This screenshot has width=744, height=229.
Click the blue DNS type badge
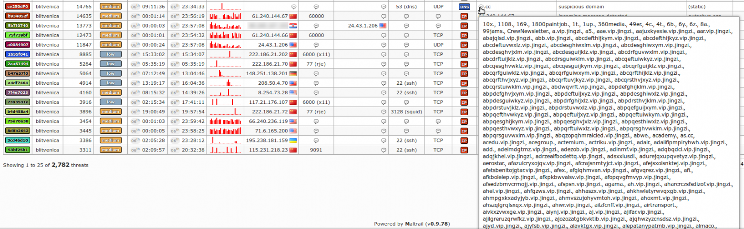point(464,7)
